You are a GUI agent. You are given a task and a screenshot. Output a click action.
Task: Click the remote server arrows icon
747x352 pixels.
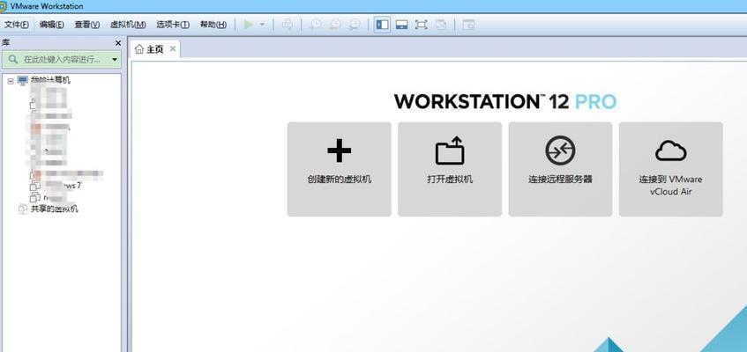point(560,150)
